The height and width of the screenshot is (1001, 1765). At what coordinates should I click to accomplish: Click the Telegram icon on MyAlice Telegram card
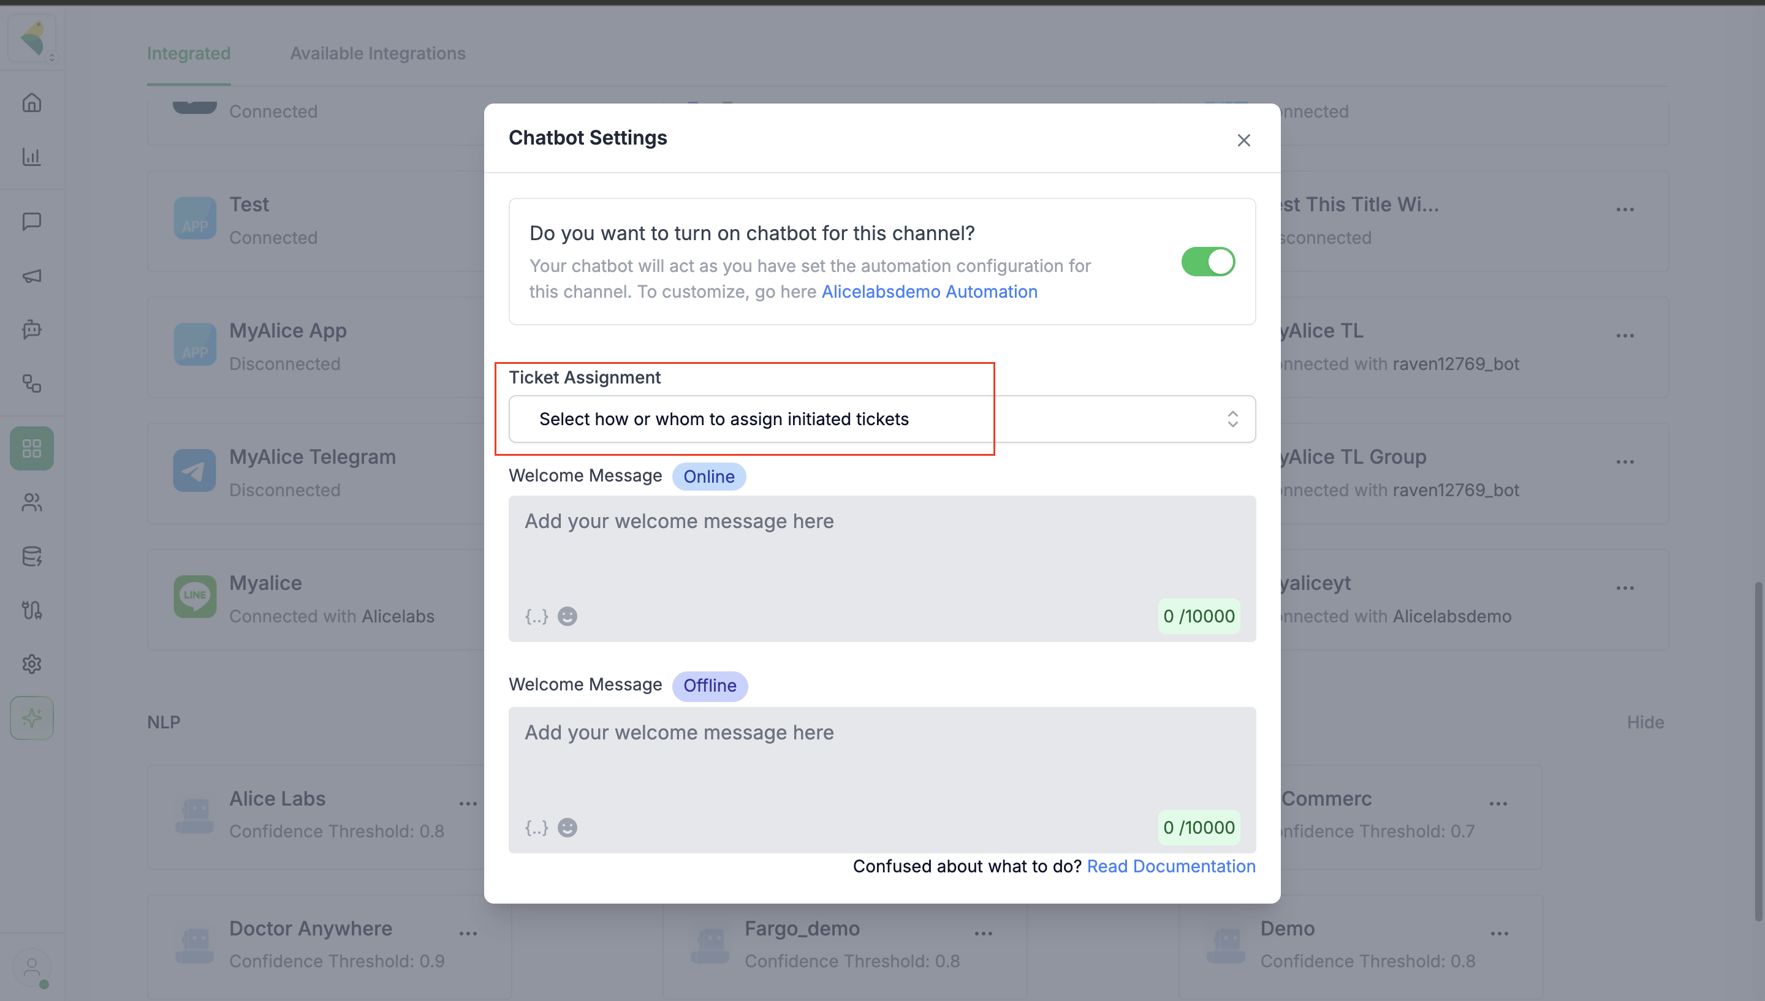[195, 471]
